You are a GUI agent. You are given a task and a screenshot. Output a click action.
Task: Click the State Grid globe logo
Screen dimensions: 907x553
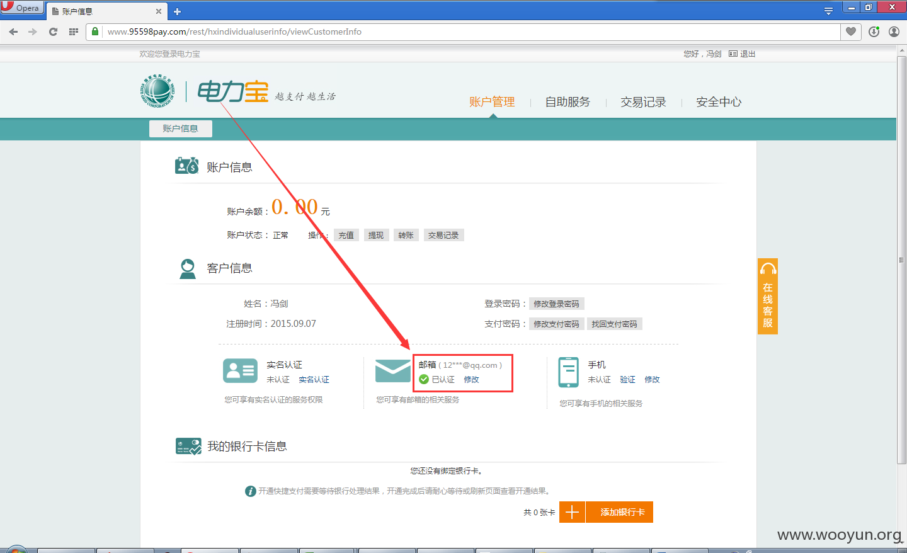[157, 91]
